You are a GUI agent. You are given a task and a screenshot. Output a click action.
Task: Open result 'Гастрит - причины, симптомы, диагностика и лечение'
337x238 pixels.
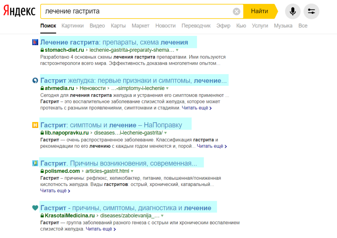point(126,208)
